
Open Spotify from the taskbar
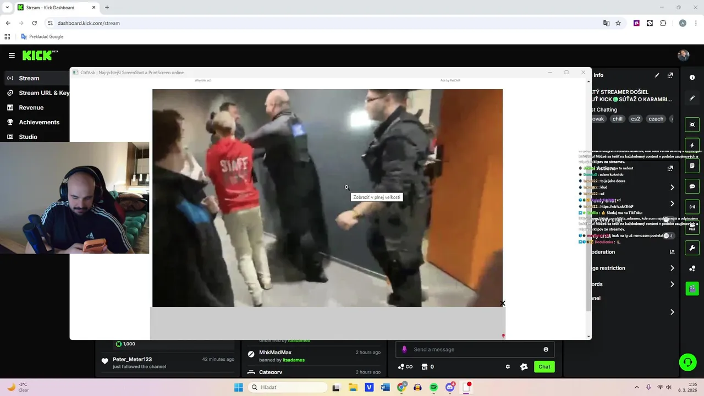tap(433, 387)
